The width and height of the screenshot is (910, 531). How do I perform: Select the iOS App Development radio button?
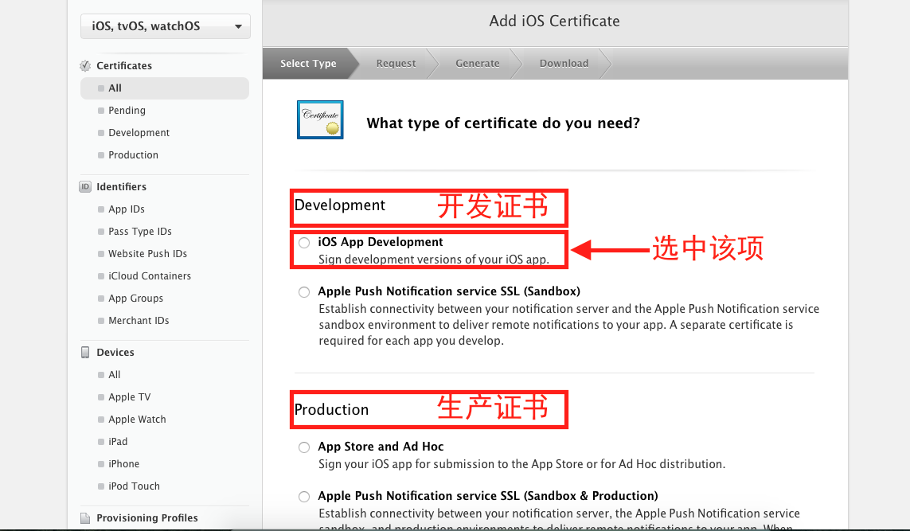[x=304, y=243]
